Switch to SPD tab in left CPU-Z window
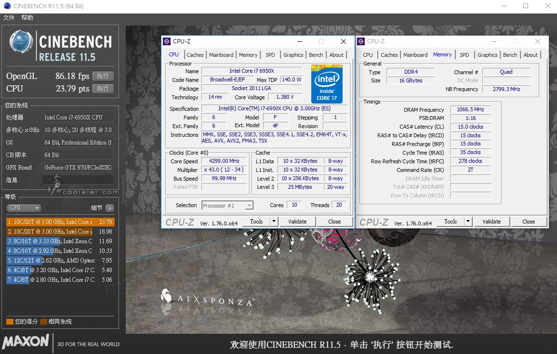The image size is (557, 354). pos(270,55)
